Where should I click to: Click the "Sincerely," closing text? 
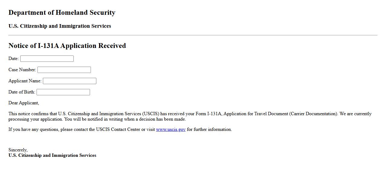(x=18, y=150)
